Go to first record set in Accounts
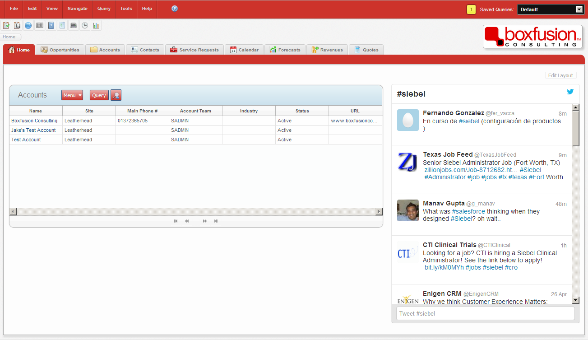The width and height of the screenshot is (588, 340). (176, 221)
